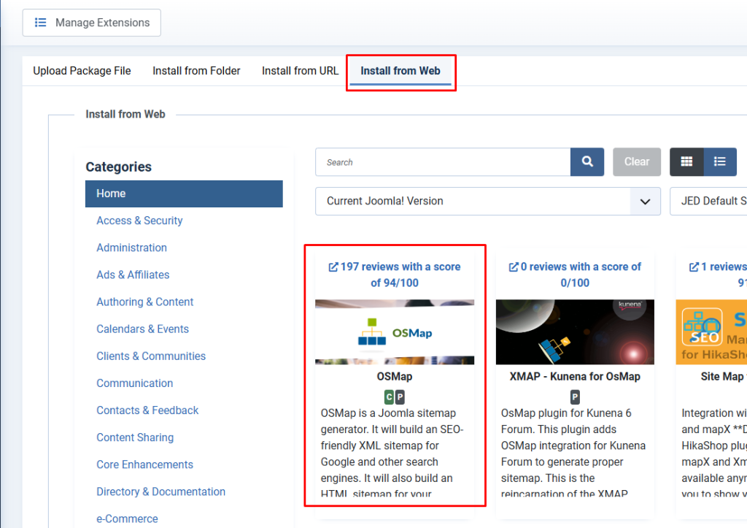The height and width of the screenshot is (528, 747).
Task: Select the grid view icon
Action: coord(686,161)
